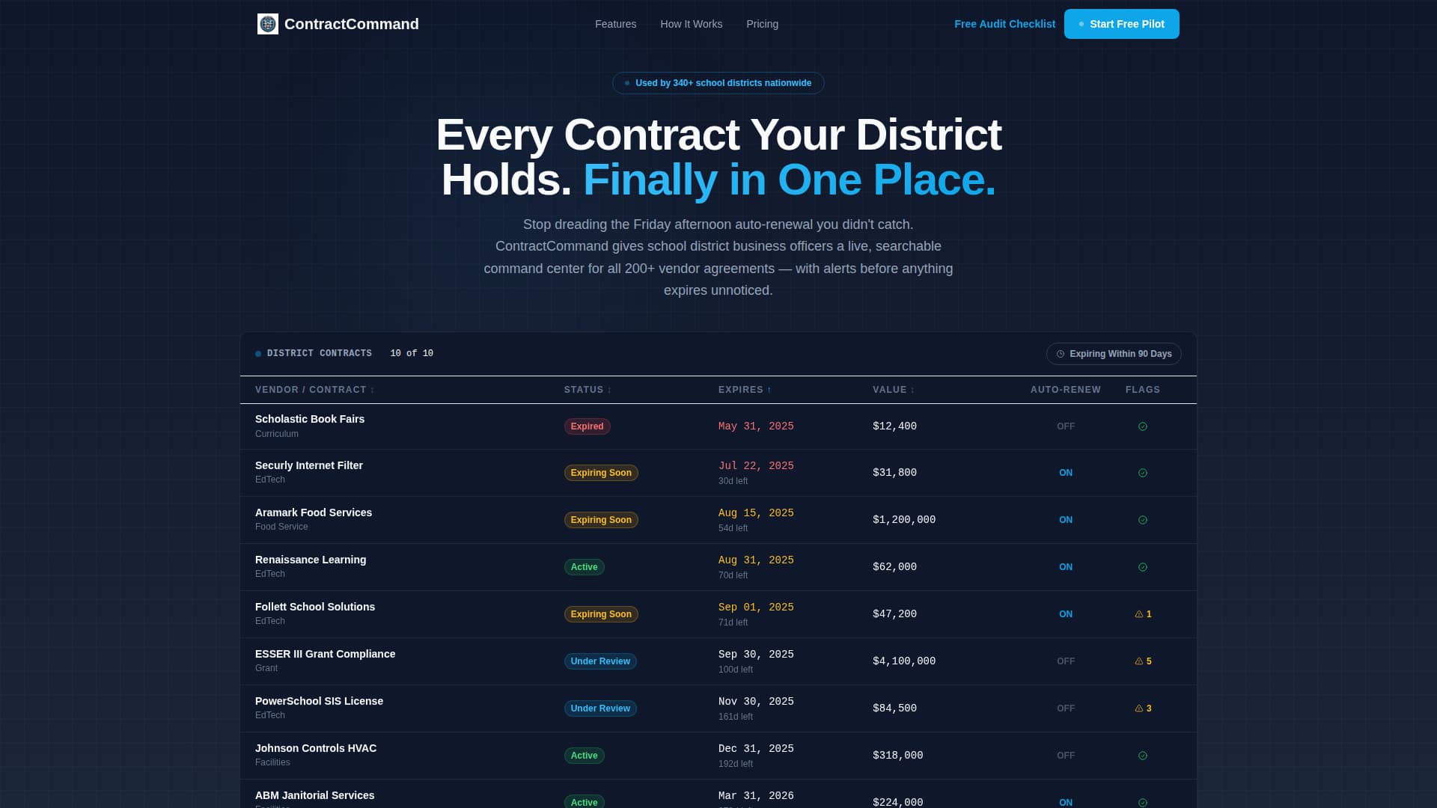Sort by Vendor / Contract column
1437x808 pixels.
click(x=314, y=390)
